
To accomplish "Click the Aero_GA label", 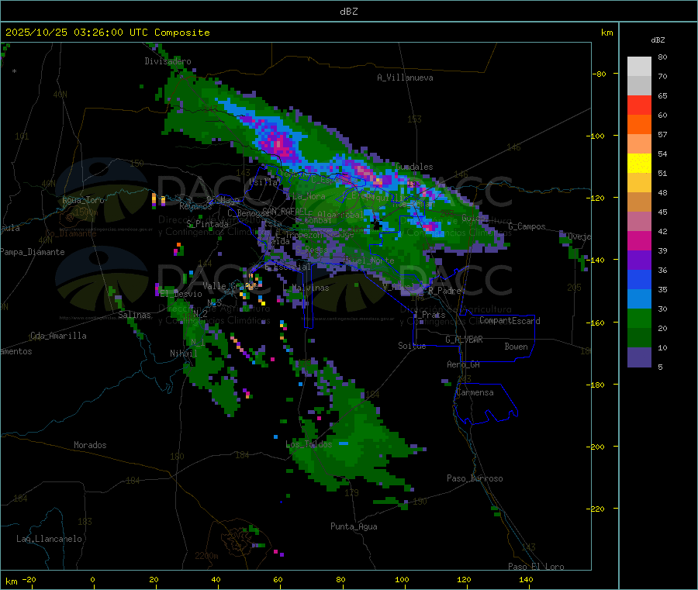I will tap(464, 364).
